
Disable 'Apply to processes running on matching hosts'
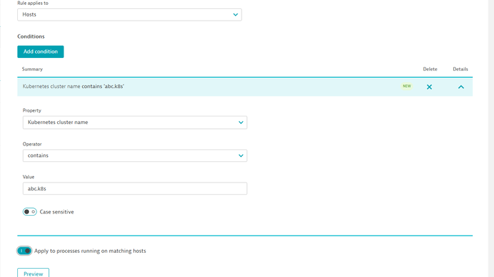24,251
